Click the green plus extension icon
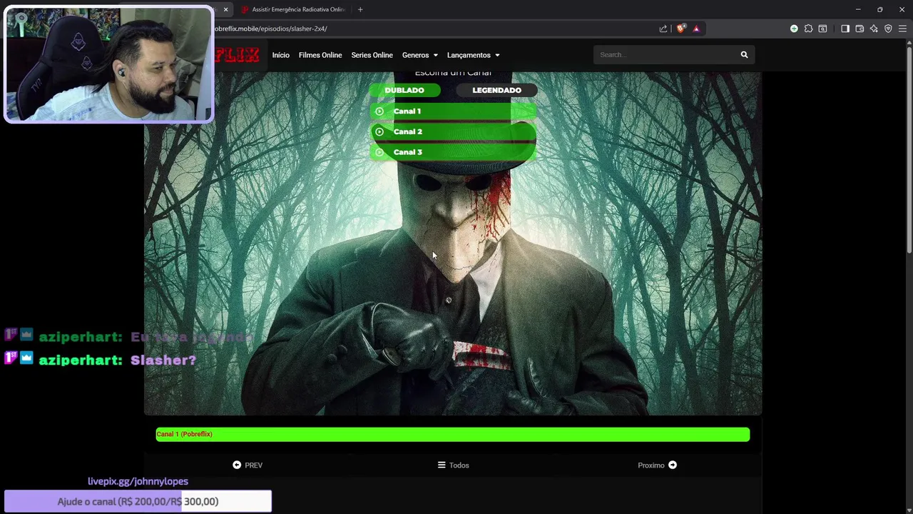 pos(794,29)
